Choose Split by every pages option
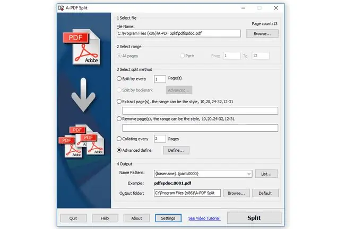Screen dimensions: 345x229 click(x=119, y=78)
